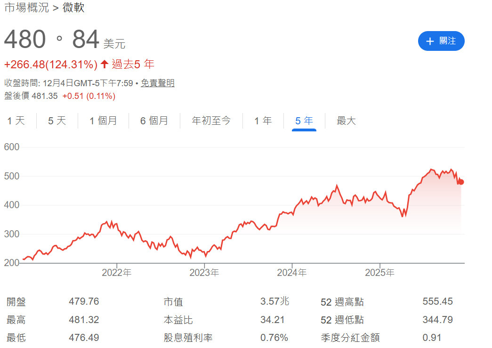Switch to the 1 年 chart view
The width and height of the screenshot is (492, 348).
click(x=263, y=121)
